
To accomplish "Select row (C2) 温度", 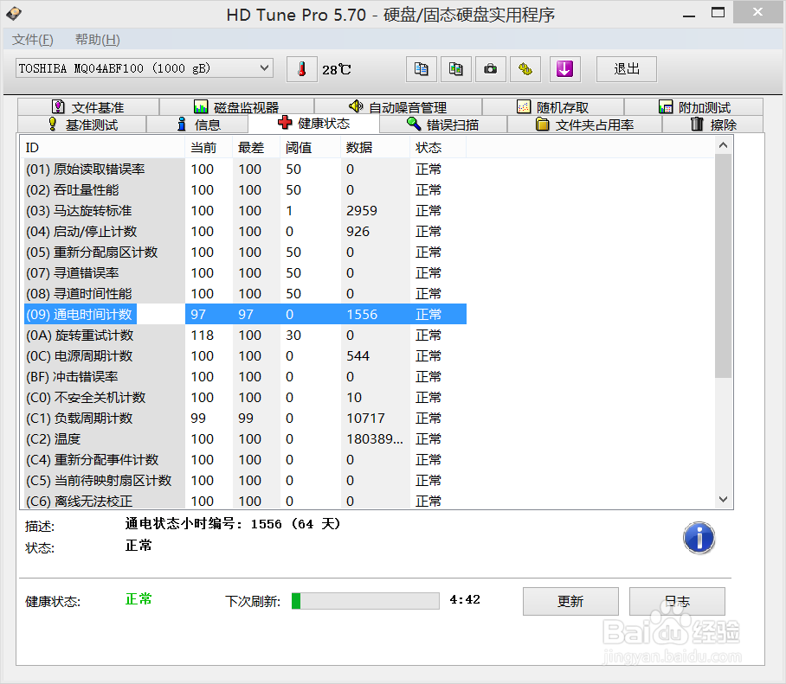I will pyautogui.click(x=245, y=439).
